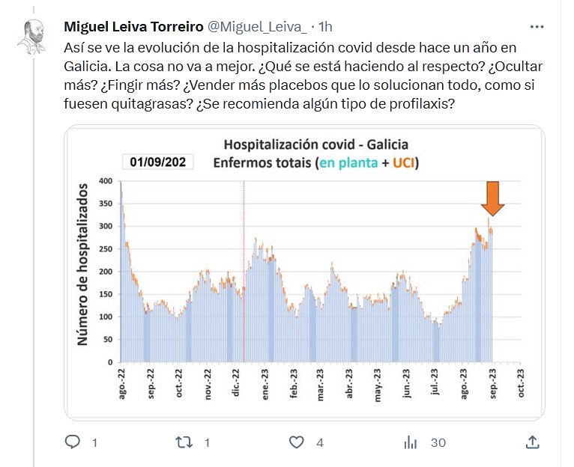This screenshot has width=574, height=467.
Task: Reply to the tweet
Action: click(73, 442)
